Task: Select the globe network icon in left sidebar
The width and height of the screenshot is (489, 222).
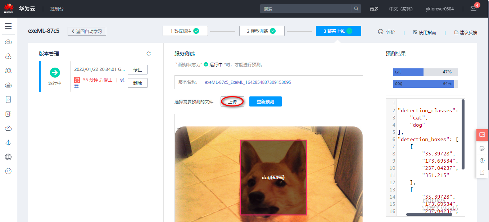Action: click(x=8, y=157)
